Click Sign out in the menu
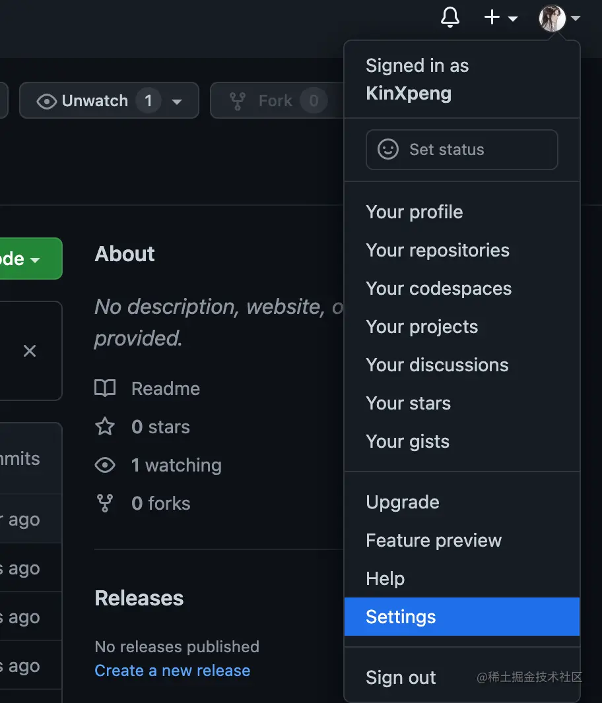This screenshot has height=703, width=602. (401, 677)
